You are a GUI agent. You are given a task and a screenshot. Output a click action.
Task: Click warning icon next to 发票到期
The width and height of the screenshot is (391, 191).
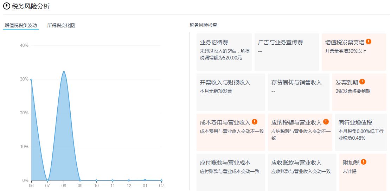coord(362,82)
